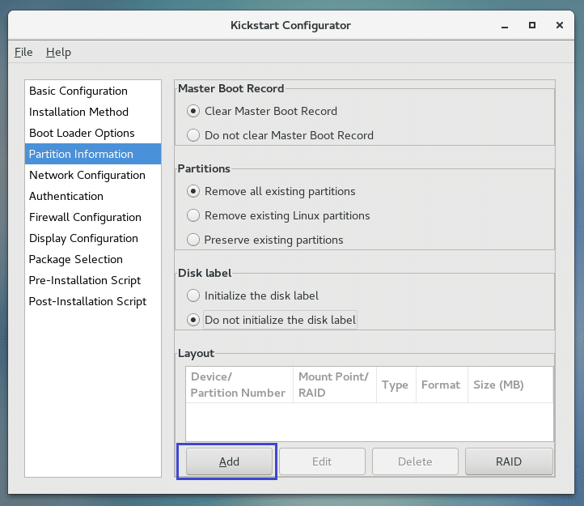Open Boot Loader Options section
This screenshot has height=506, width=584.
(x=82, y=133)
